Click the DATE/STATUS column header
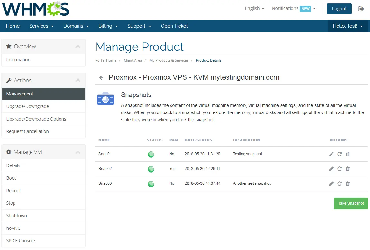The image size is (370, 250). pos(198,140)
